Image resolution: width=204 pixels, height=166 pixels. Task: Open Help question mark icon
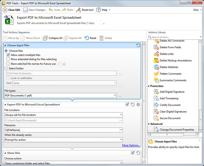[x=98, y=10]
